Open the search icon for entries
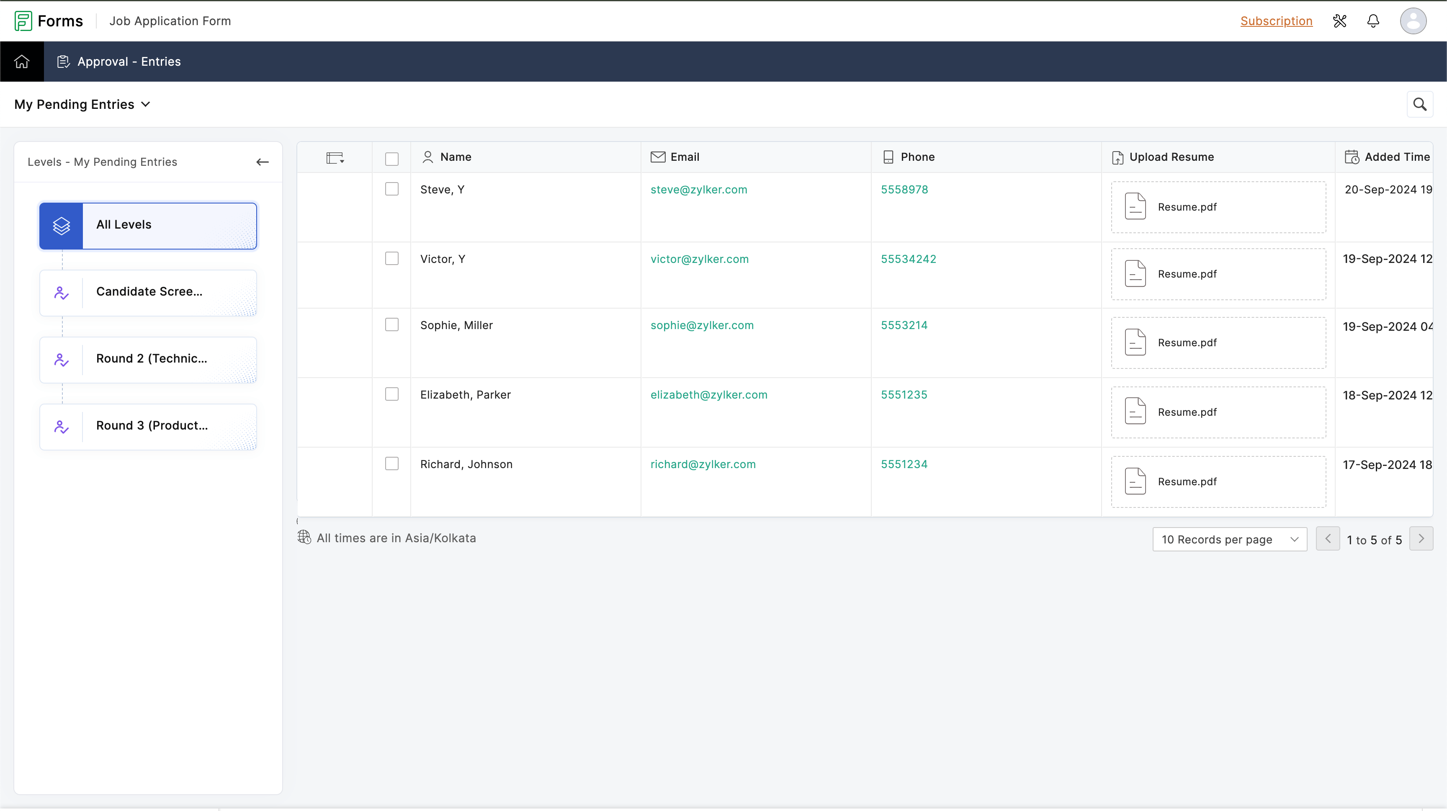This screenshot has width=1447, height=811. coord(1419,105)
